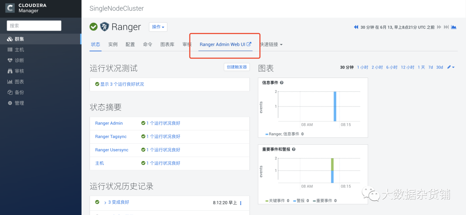
Task: Click the 重要事件和警报 help question icon
Action: [x=294, y=150]
